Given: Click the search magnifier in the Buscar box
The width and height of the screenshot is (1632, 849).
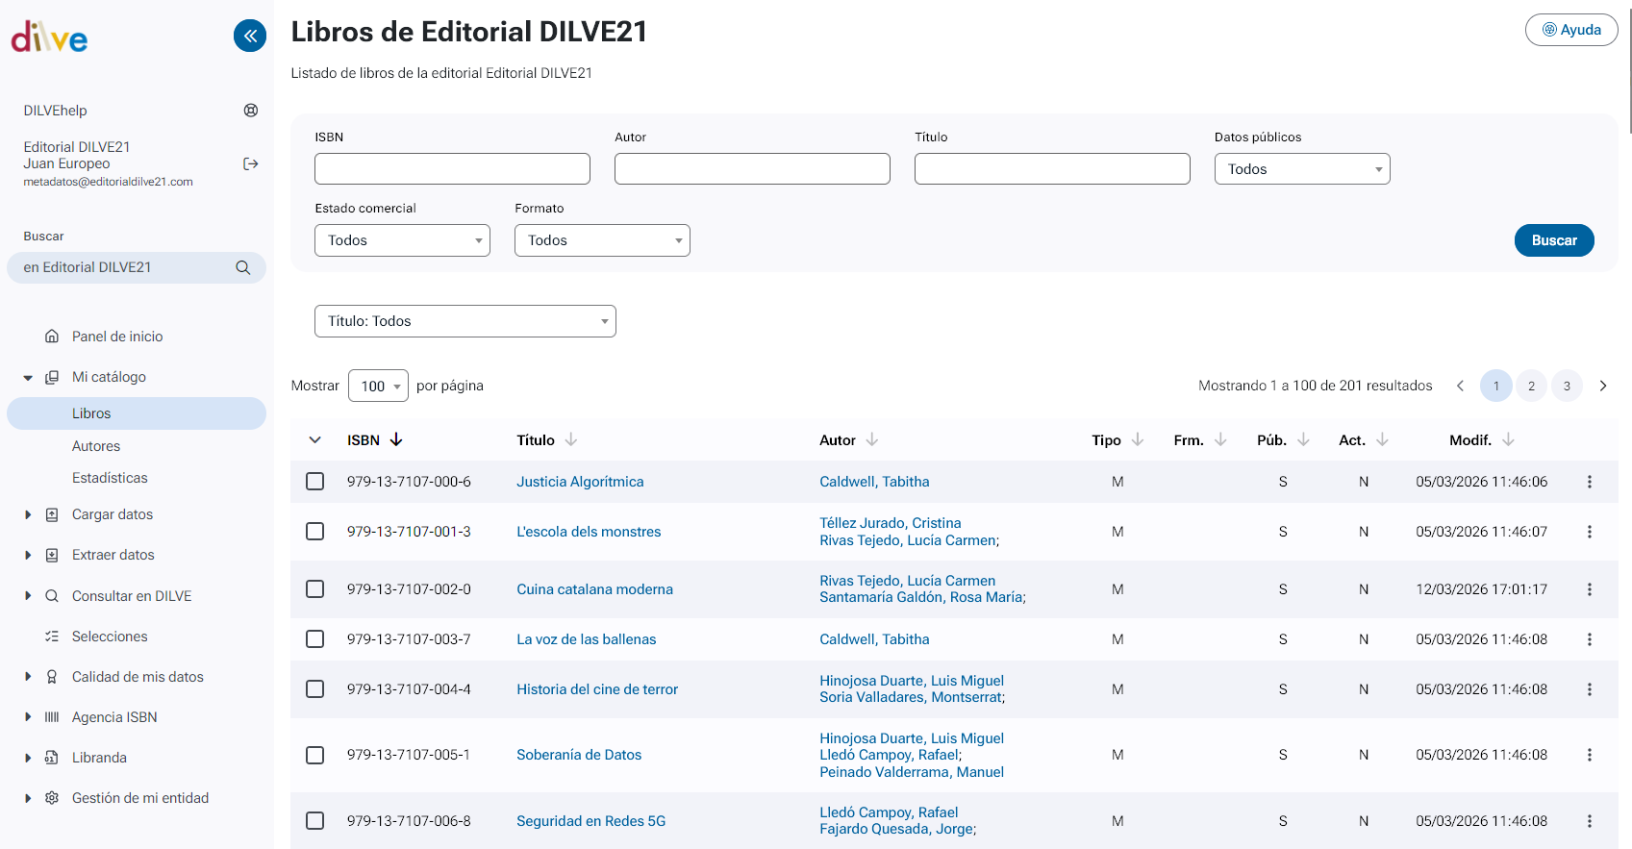Looking at the screenshot, I should (x=243, y=267).
